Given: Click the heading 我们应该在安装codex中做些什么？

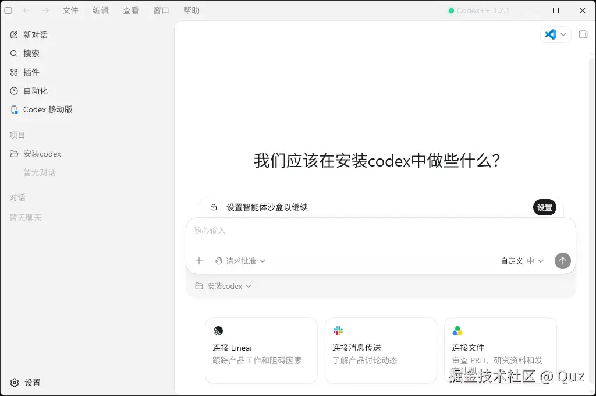Looking at the screenshot, I should [377, 161].
